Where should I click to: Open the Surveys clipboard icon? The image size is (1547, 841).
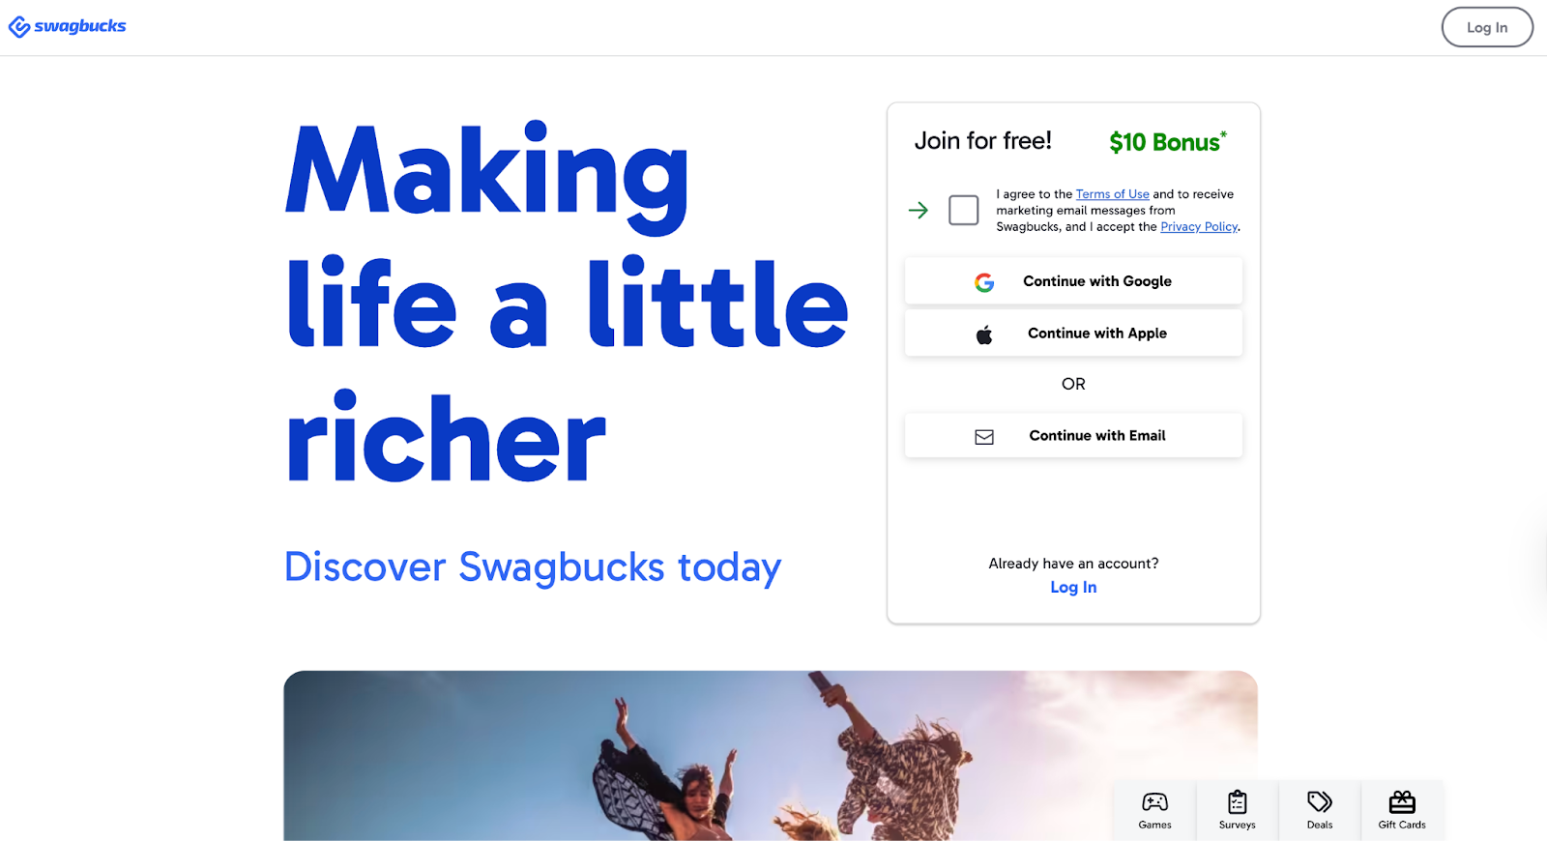pos(1238,802)
